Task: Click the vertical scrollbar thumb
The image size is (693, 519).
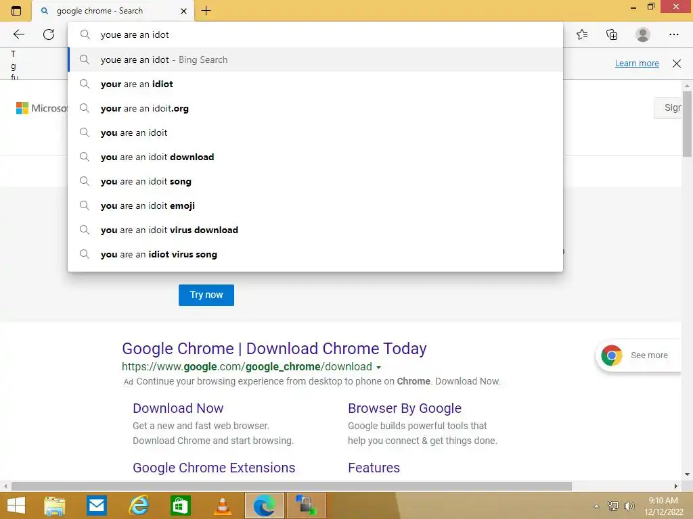Action: tap(687, 124)
